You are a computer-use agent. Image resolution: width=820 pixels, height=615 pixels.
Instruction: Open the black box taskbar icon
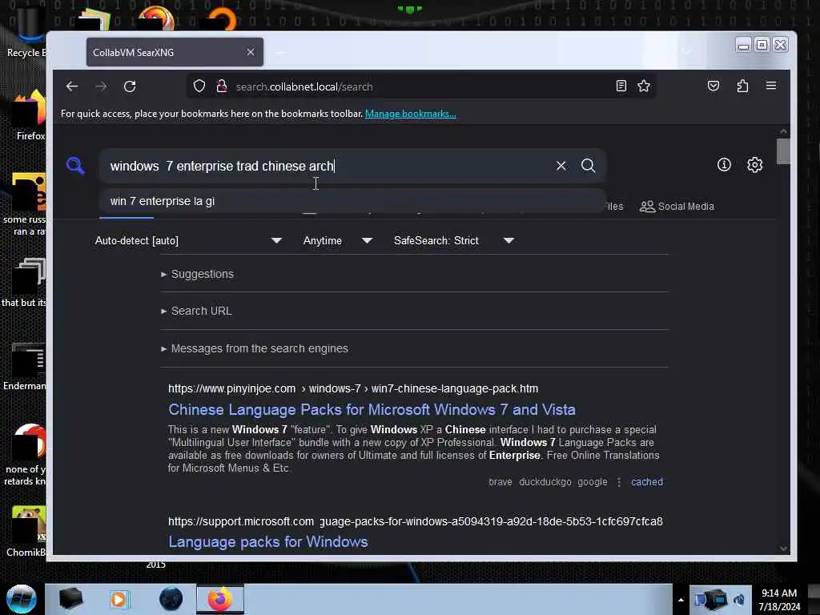pos(70,599)
